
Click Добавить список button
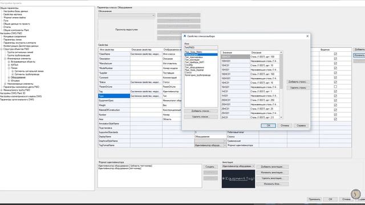coord(201,111)
